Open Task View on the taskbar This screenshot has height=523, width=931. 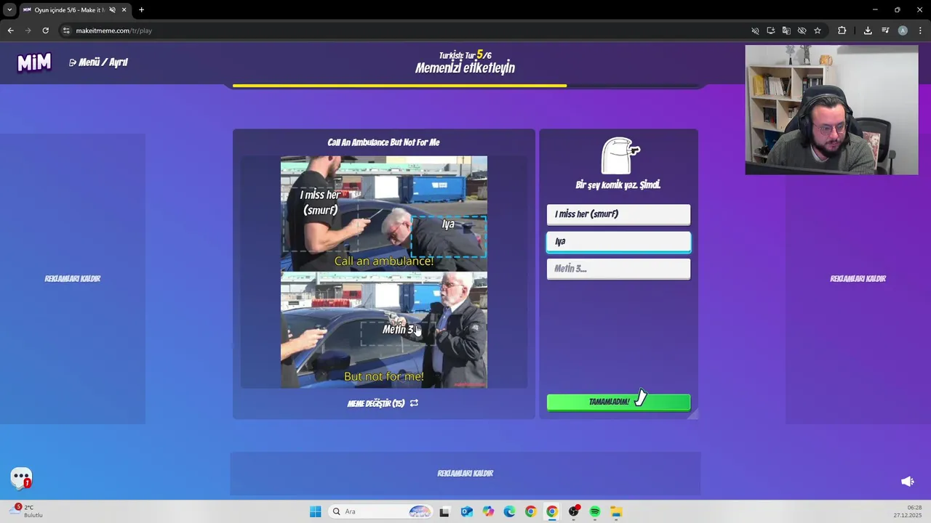pos(444,511)
